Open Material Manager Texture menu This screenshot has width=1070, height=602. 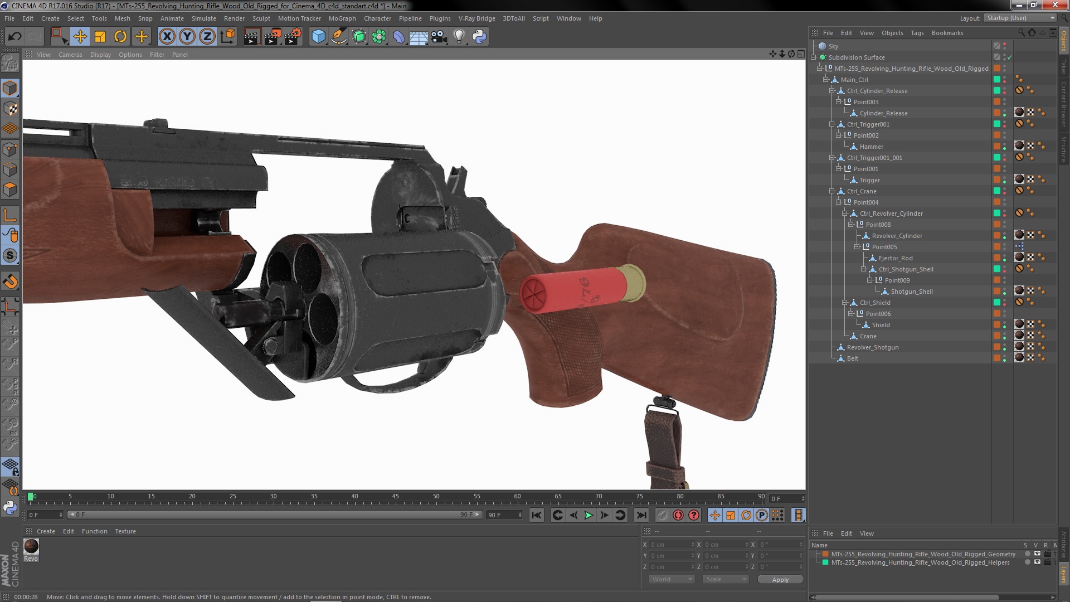(125, 531)
